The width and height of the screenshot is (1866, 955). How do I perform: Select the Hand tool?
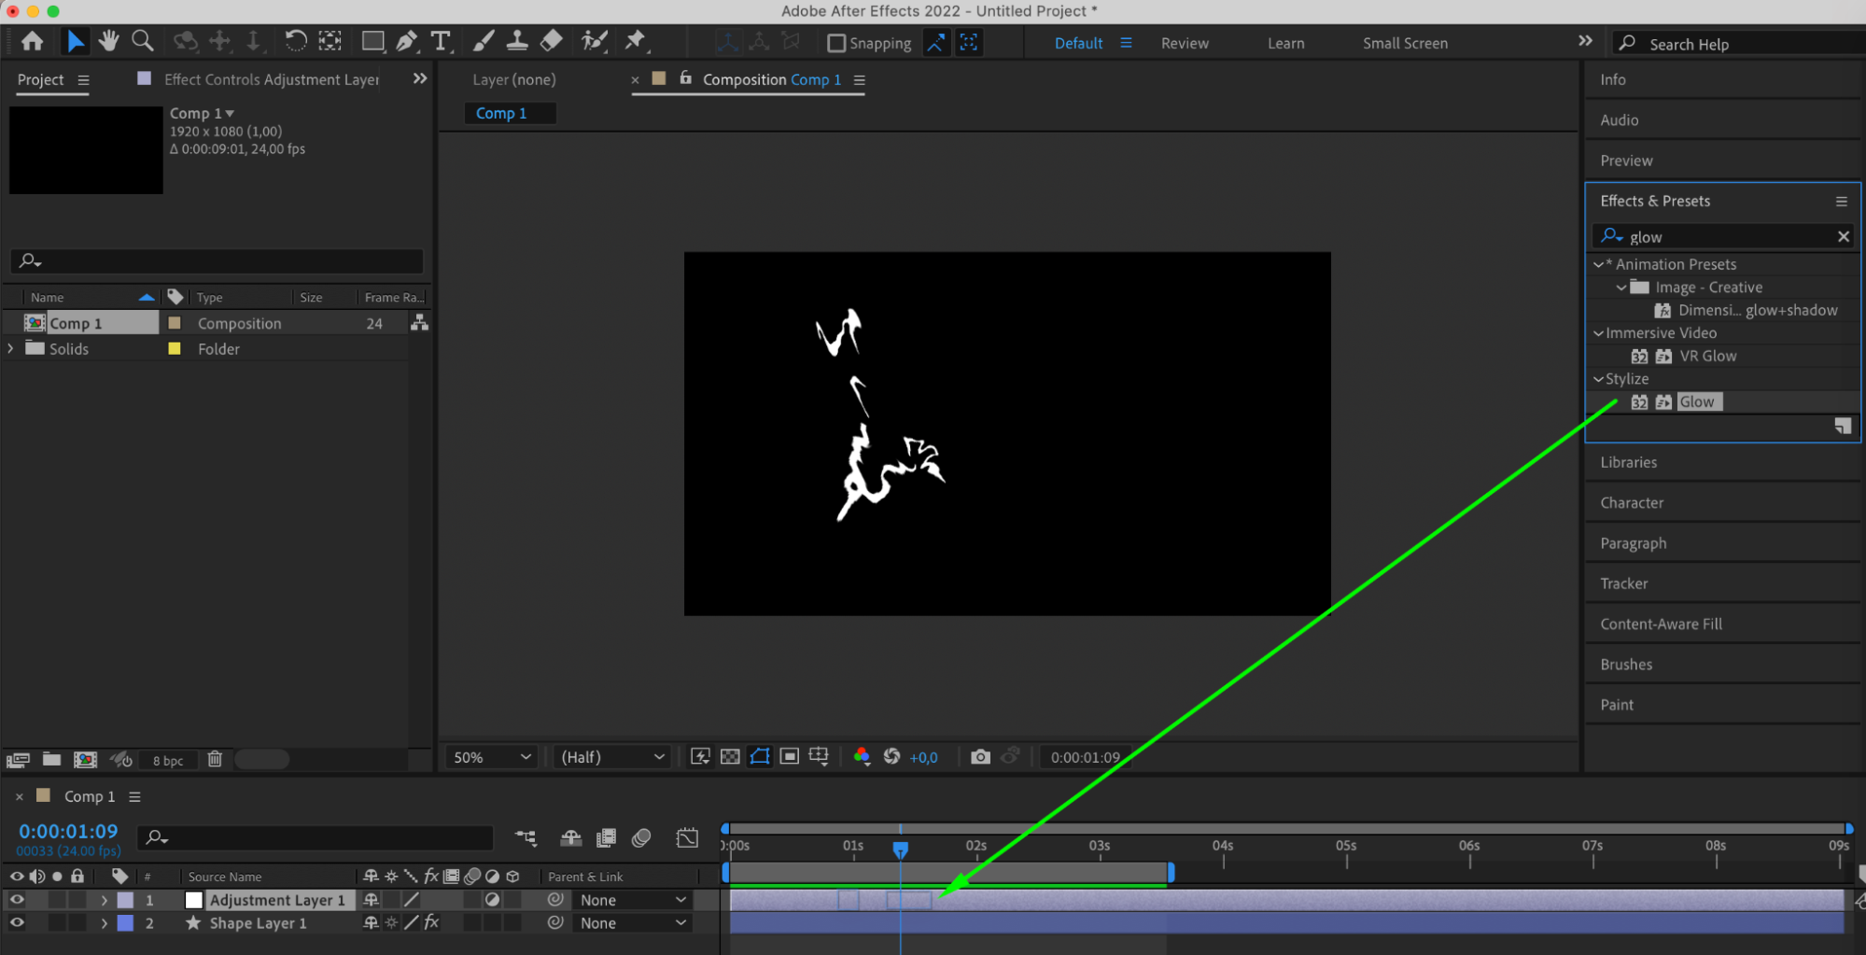tap(109, 41)
